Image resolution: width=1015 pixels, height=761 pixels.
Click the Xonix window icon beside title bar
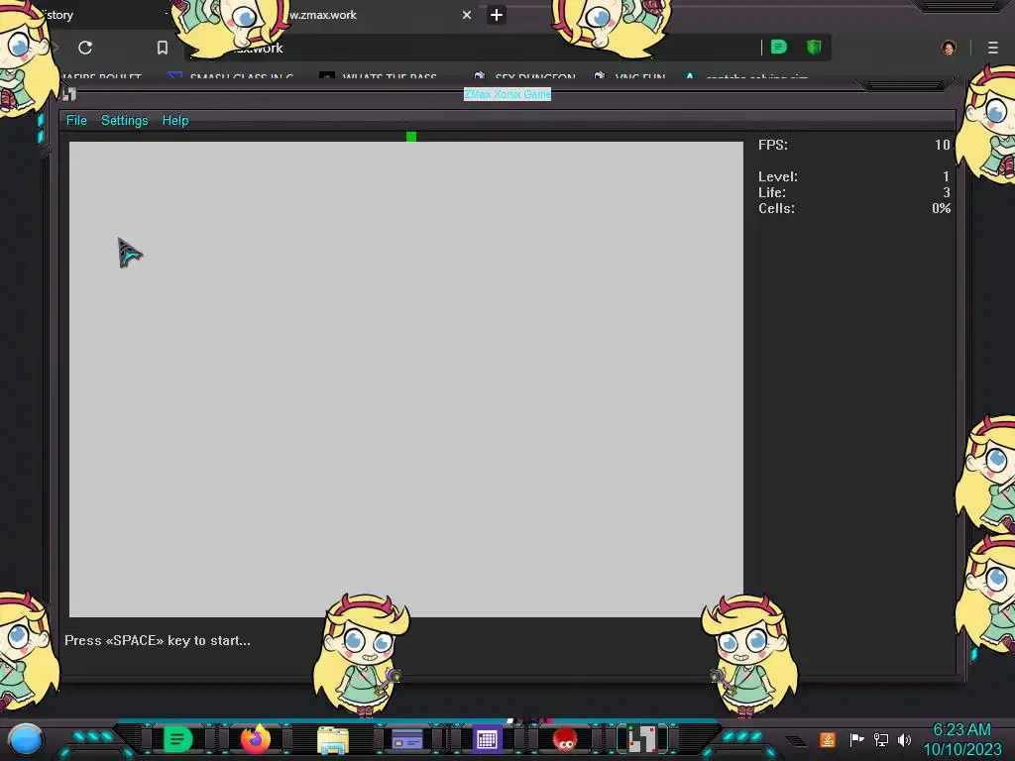tap(69, 94)
